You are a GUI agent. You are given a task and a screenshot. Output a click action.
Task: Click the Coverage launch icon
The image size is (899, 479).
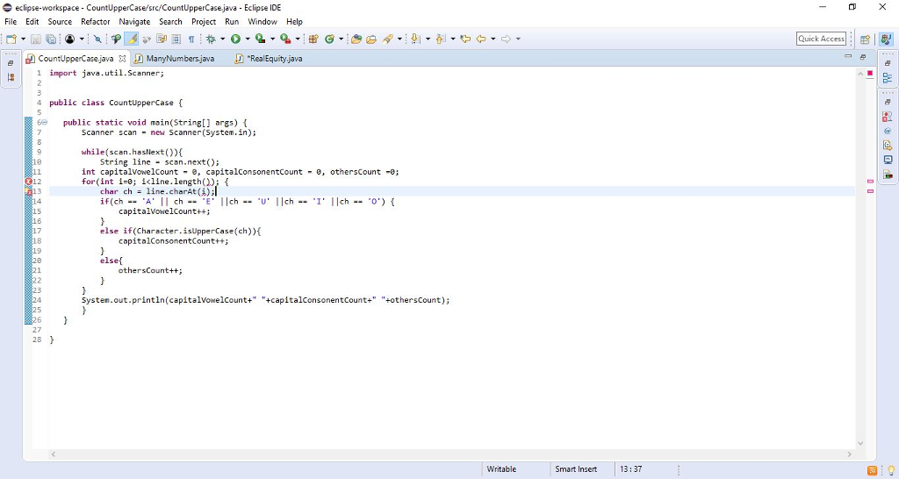point(260,39)
